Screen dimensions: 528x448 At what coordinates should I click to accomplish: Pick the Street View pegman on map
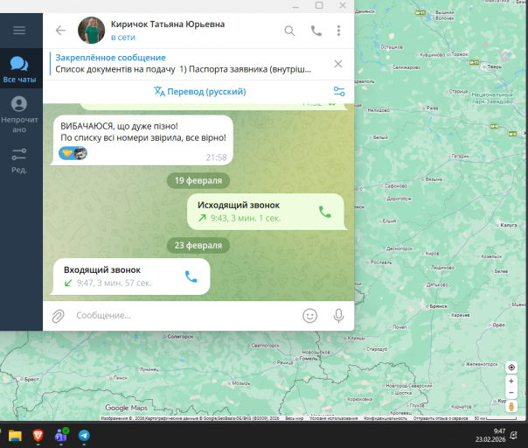(511, 407)
